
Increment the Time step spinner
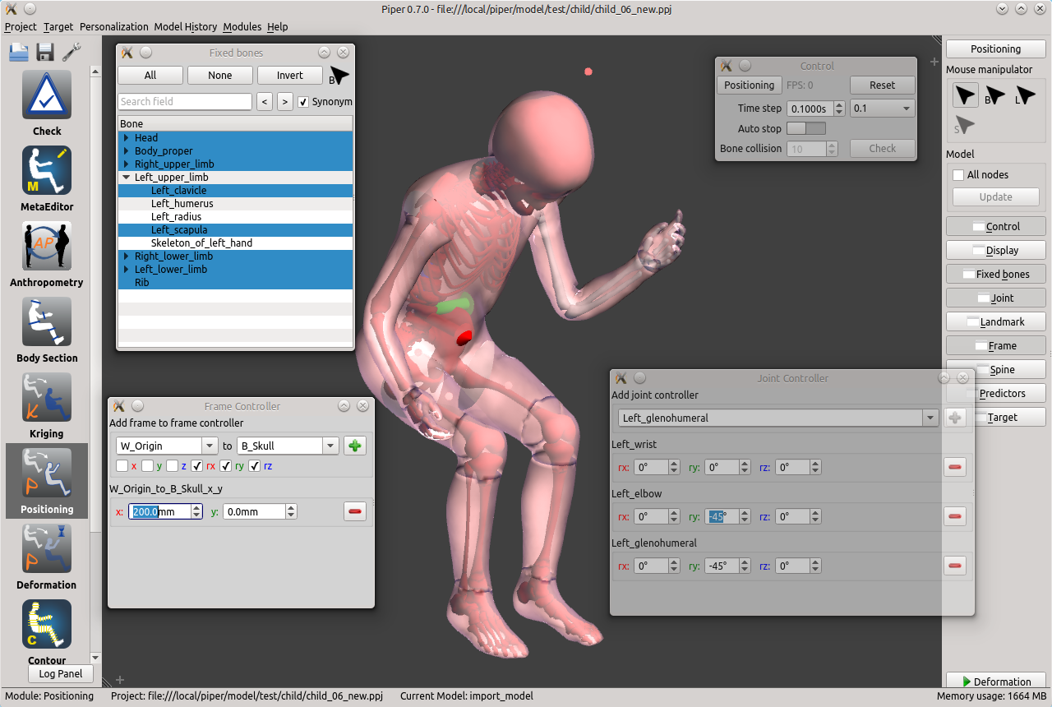tap(839, 105)
